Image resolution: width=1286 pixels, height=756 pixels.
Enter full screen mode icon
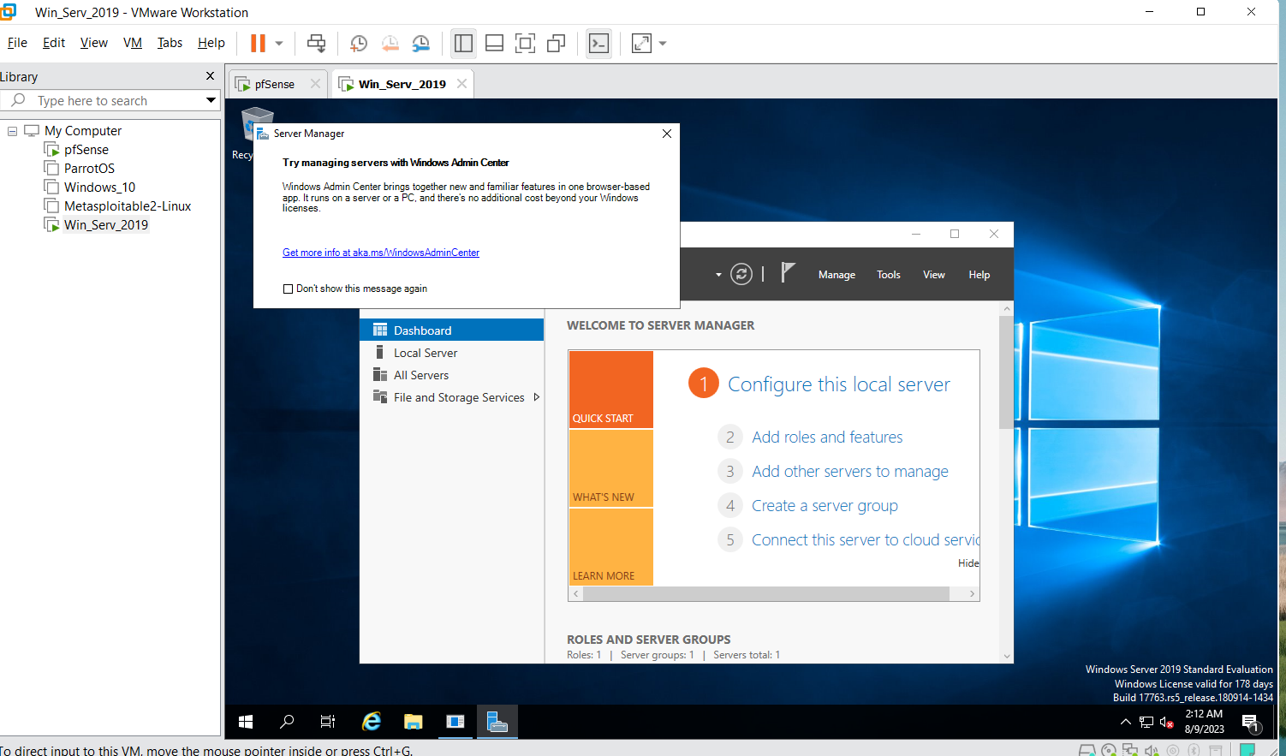525,43
